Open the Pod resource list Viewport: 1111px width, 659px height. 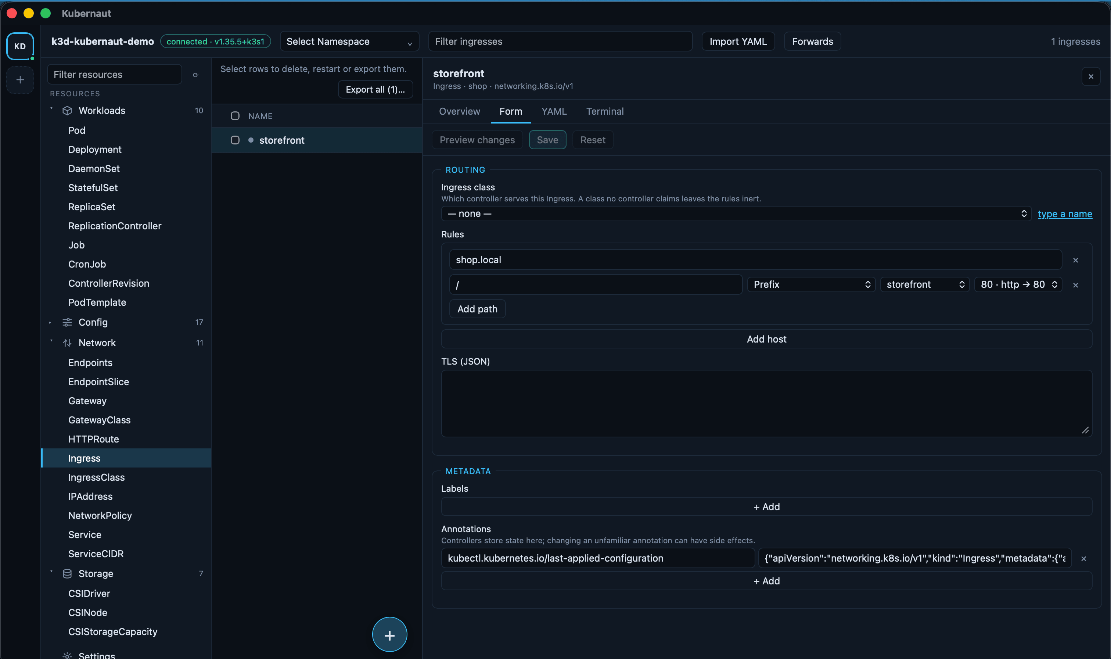[x=126, y=130]
